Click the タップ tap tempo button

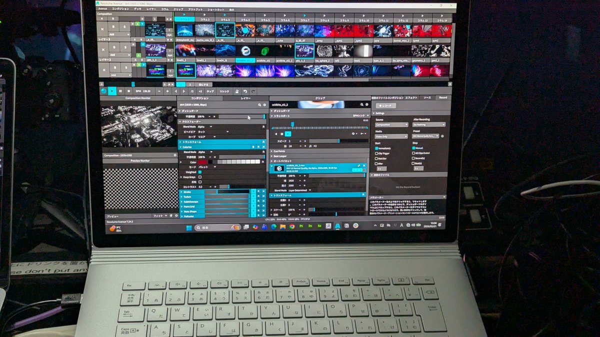[x=210, y=91]
